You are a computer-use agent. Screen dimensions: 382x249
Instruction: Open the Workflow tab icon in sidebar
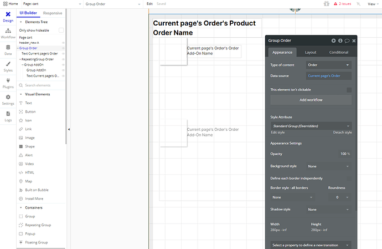(8, 31)
